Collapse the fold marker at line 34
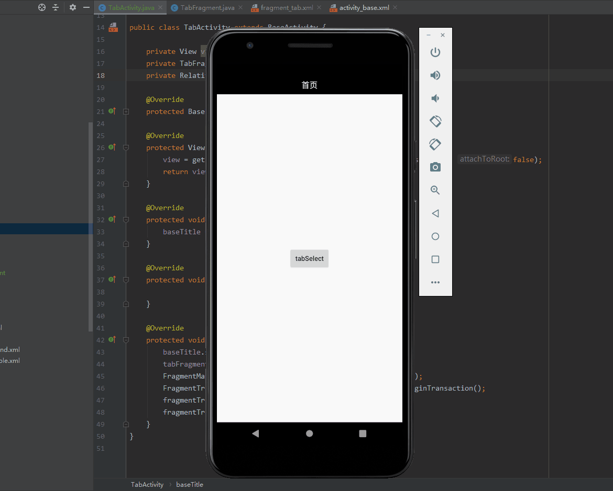The height and width of the screenshot is (491, 613). coord(126,244)
